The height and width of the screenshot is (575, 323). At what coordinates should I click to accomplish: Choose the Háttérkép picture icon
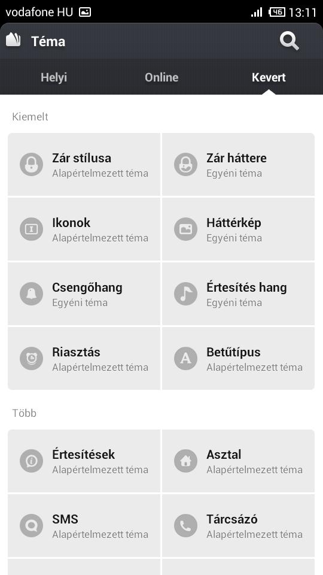tap(185, 229)
